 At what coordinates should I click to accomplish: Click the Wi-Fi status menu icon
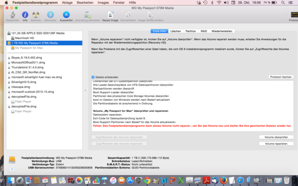pos(219,3)
